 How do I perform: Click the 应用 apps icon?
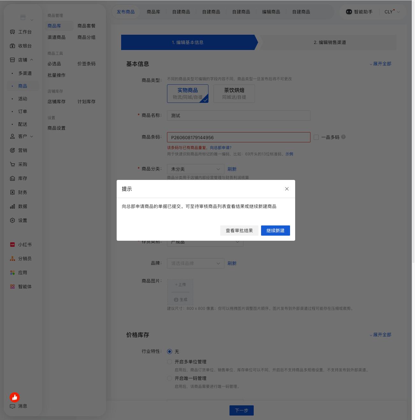point(12,273)
